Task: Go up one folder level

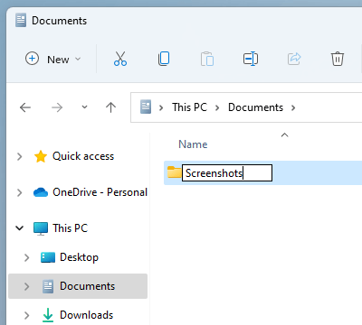Action: pos(111,107)
